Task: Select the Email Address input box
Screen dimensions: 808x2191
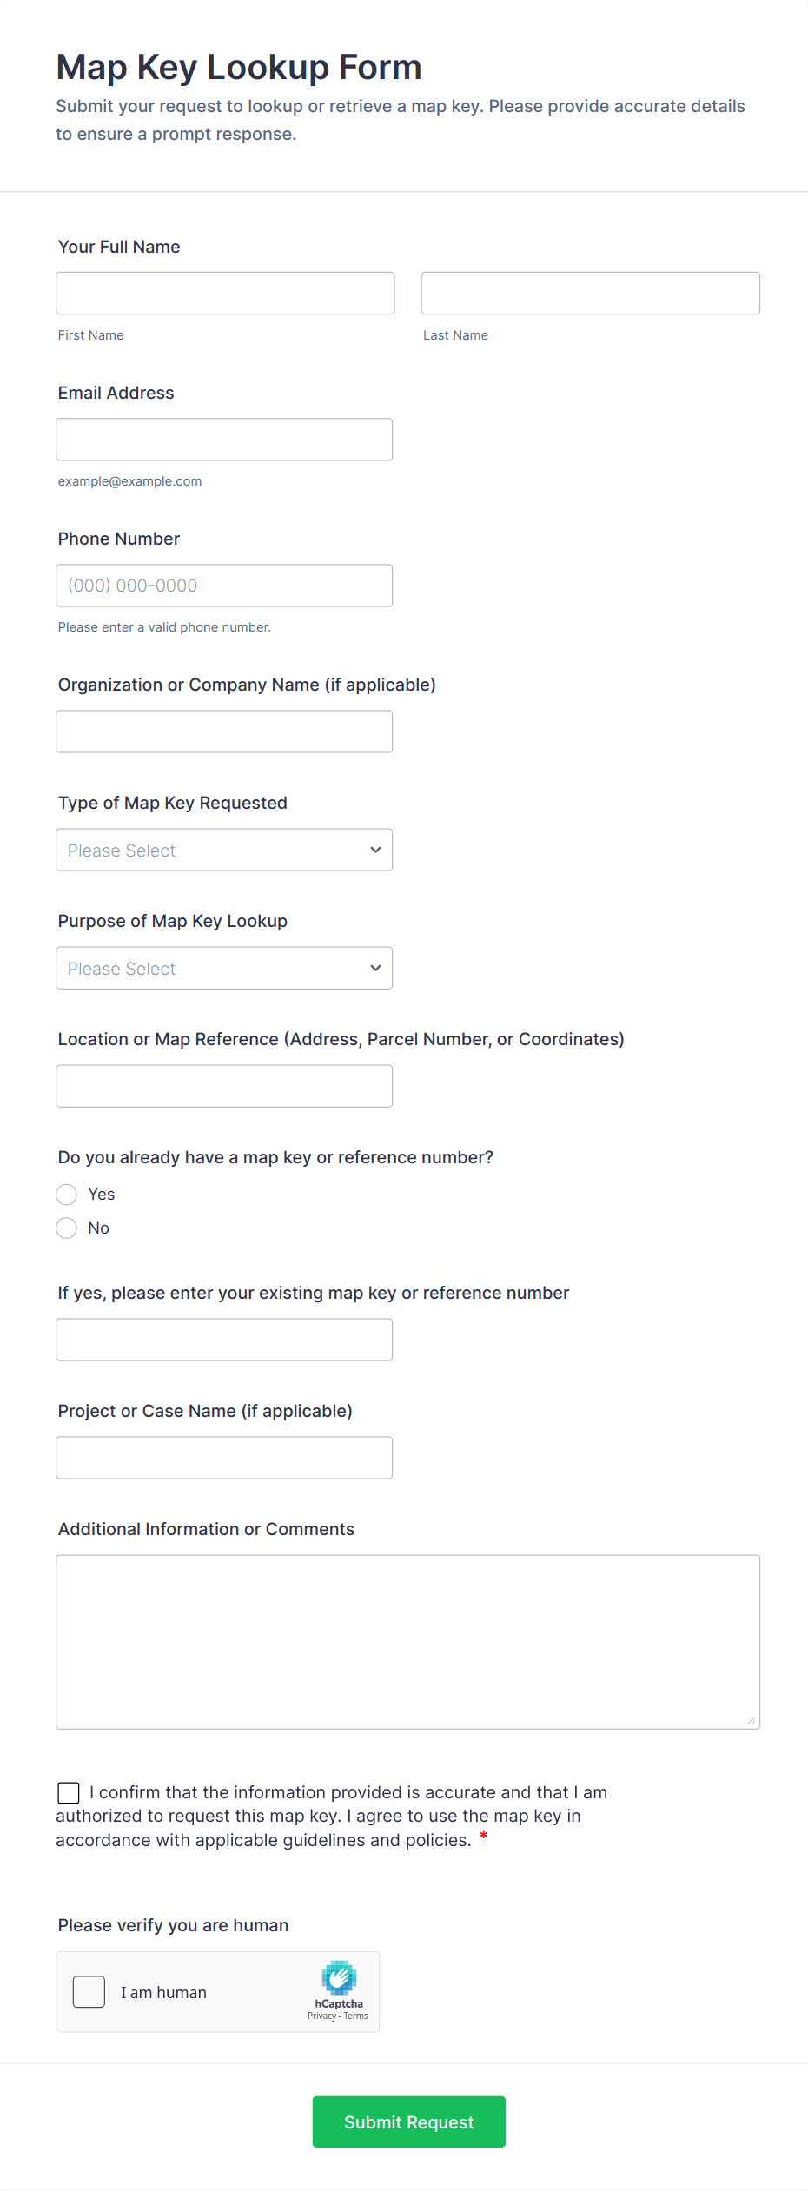Action: (x=224, y=440)
